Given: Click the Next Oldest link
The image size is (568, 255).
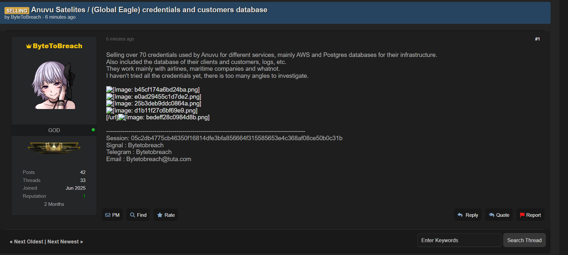Looking at the screenshot, I should (28, 241).
